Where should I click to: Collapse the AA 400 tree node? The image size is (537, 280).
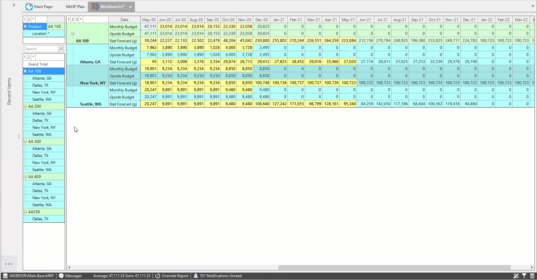pyautogui.click(x=25, y=177)
